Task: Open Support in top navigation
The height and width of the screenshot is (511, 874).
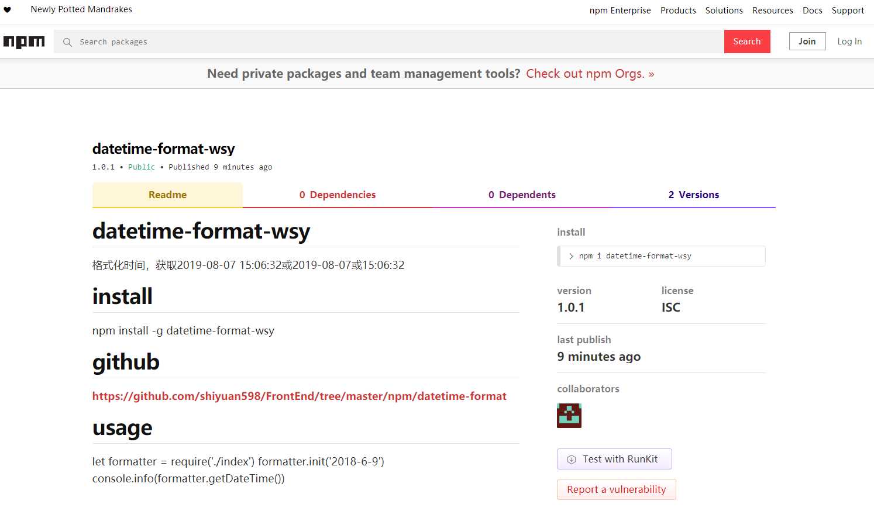Action: (x=848, y=11)
